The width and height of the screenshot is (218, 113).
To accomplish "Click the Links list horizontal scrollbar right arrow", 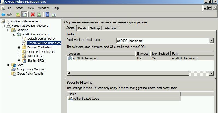I will [211, 74].
